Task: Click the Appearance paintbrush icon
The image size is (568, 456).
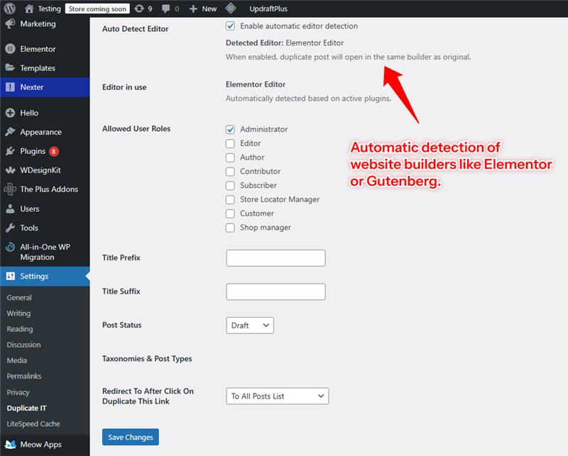Action: pos(10,132)
